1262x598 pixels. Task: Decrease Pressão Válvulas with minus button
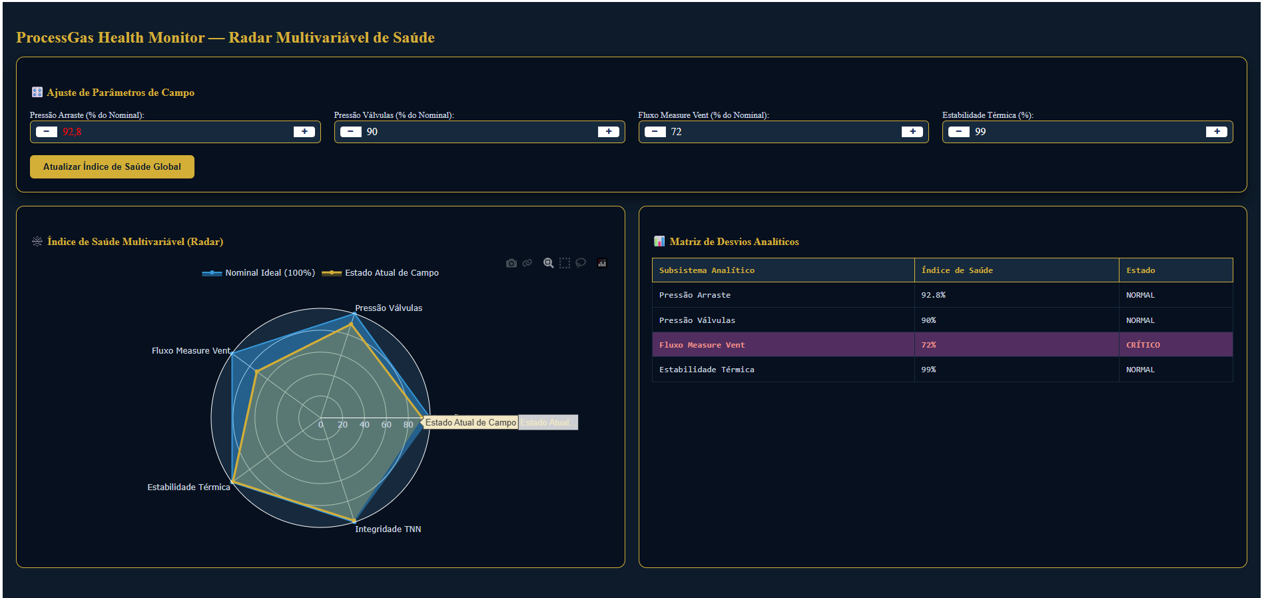(x=351, y=132)
